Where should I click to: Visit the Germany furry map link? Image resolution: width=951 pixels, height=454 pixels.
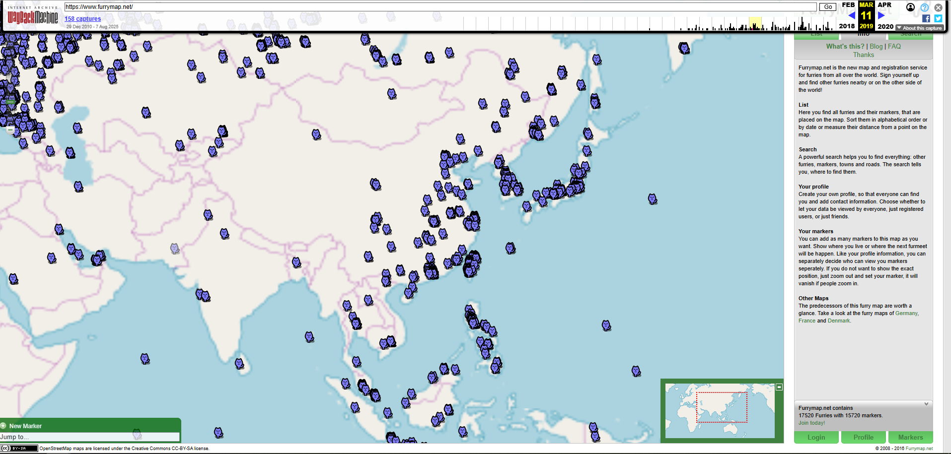click(907, 314)
